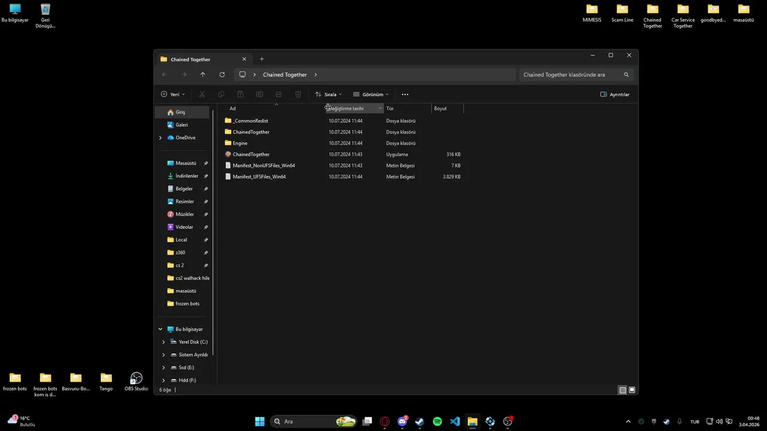Expand Ssd (E:) drive node
This screenshot has width=767, height=431.
click(x=164, y=368)
